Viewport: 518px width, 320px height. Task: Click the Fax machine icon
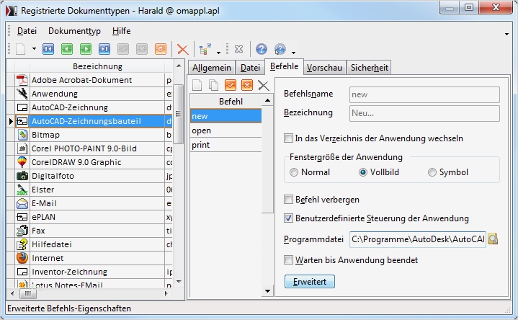[x=22, y=231]
